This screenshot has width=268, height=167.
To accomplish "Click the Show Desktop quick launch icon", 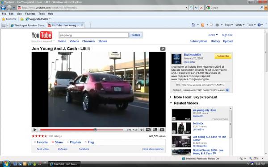I will click(15, 164).
